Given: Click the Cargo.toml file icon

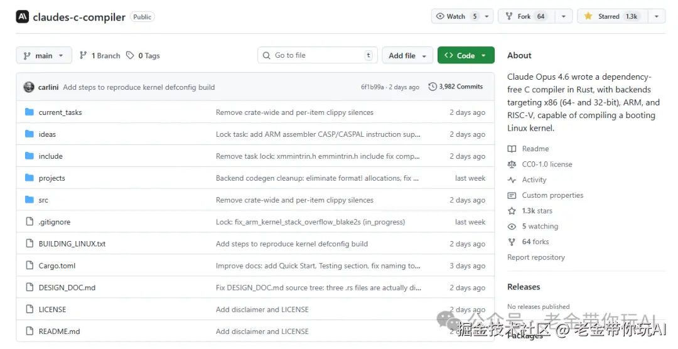Looking at the screenshot, I should click(30, 266).
